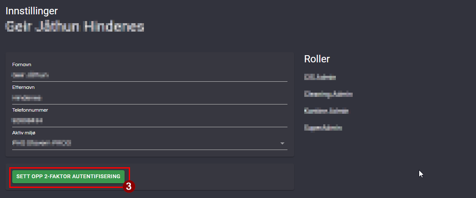Image resolution: width=476 pixels, height=198 pixels.
Task: Click the Innstillinger page heading
Action: point(32,11)
